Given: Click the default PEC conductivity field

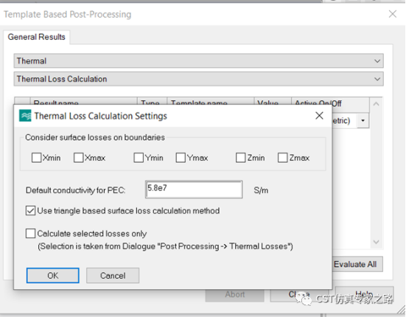Looking at the screenshot, I should (194, 189).
